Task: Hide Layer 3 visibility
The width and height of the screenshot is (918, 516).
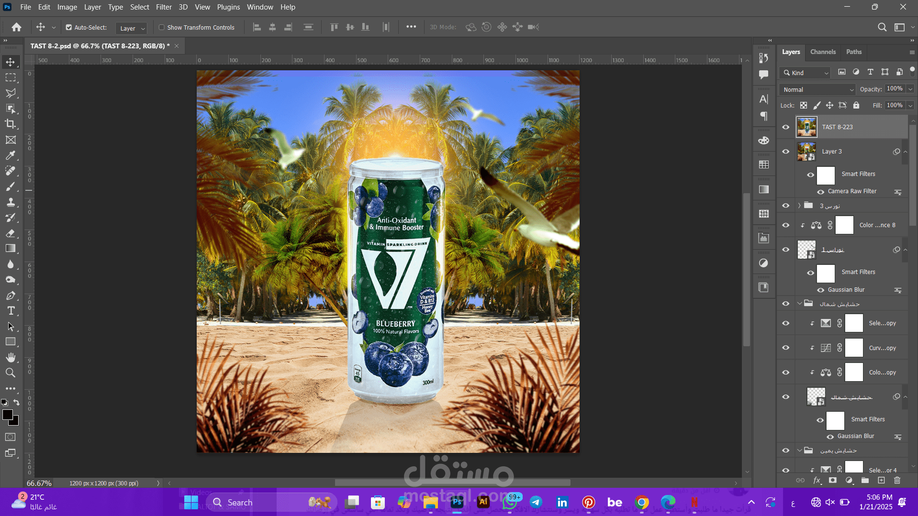Action: tap(786, 152)
